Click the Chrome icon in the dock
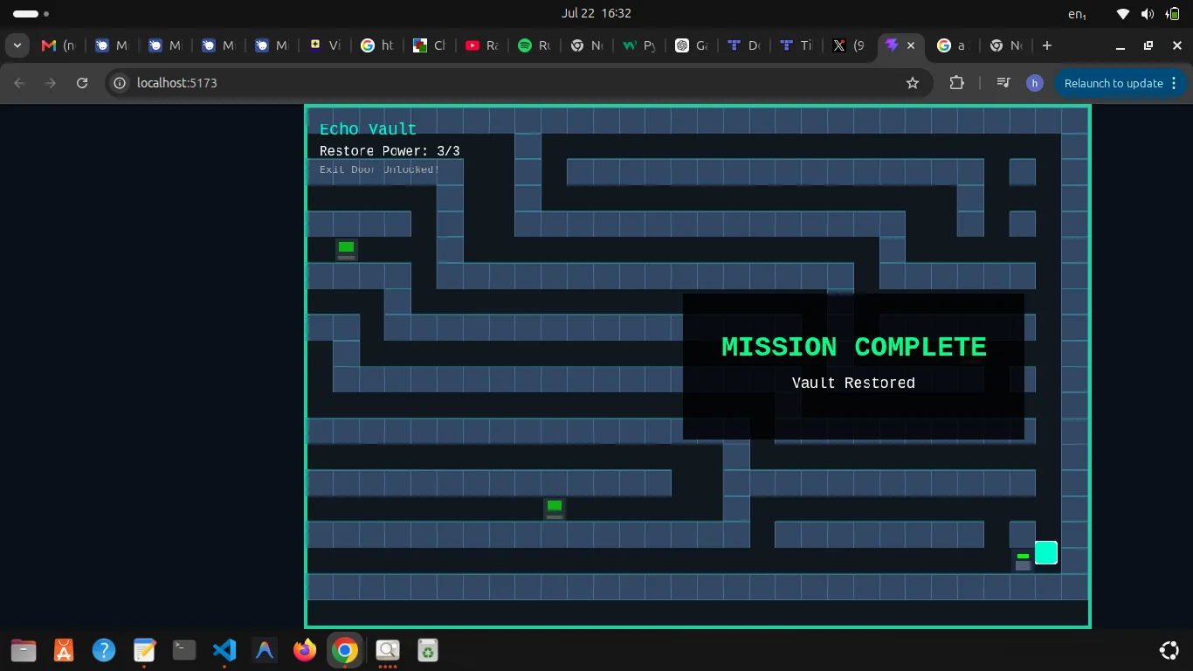Screen dimensions: 1193x671 (x=345, y=650)
